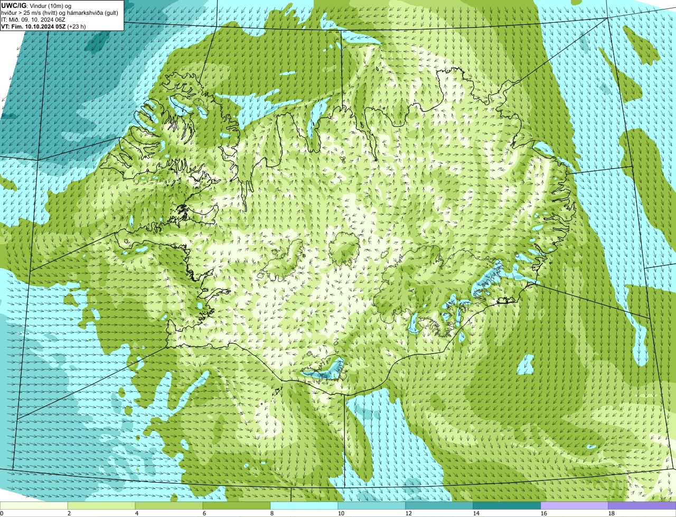Click the '14' label on the color scale
Screen dimensions: 676x517
point(476,513)
